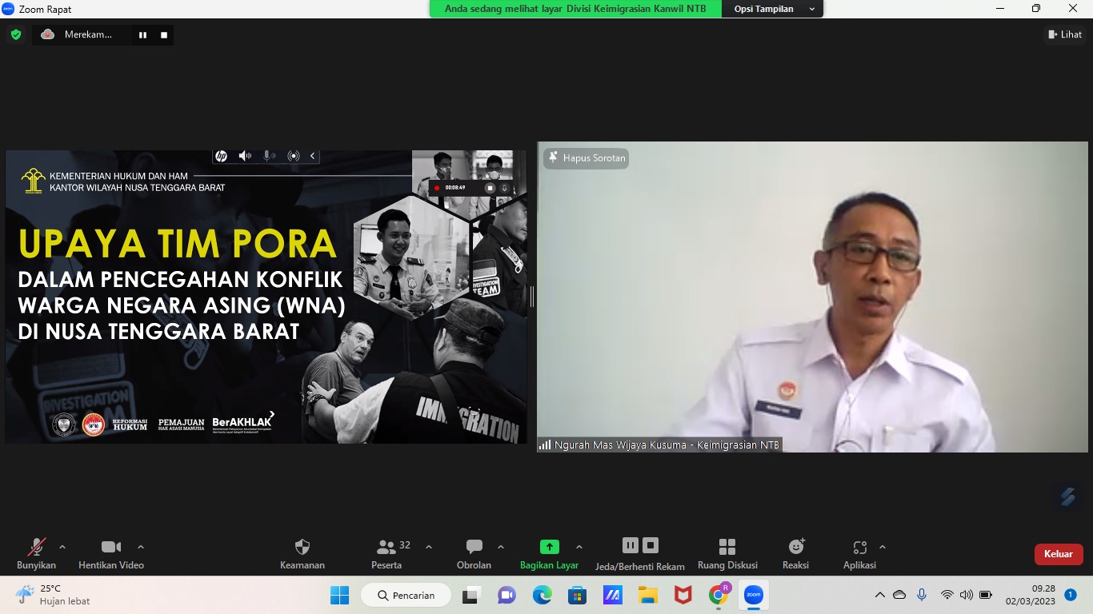Screen dimensions: 1093x614
Task: Expand the arrow next to Obrolan
Action: (501, 547)
